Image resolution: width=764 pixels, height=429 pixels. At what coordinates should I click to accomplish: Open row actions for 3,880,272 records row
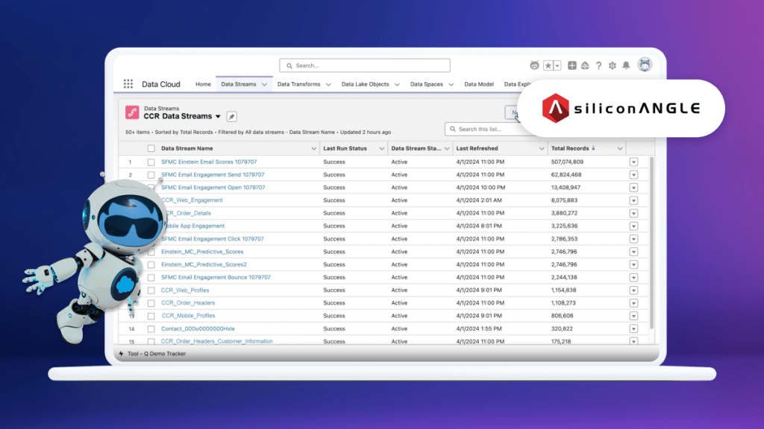click(633, 213)
